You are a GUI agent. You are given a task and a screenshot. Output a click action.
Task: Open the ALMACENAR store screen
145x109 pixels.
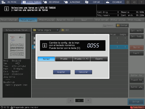[73, 2]
